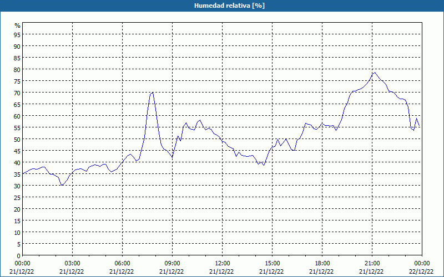Click the 21/12/22 date under 06:00
Image resolution: width=444 pixels, height=277 pixels.
coord(122,271)
